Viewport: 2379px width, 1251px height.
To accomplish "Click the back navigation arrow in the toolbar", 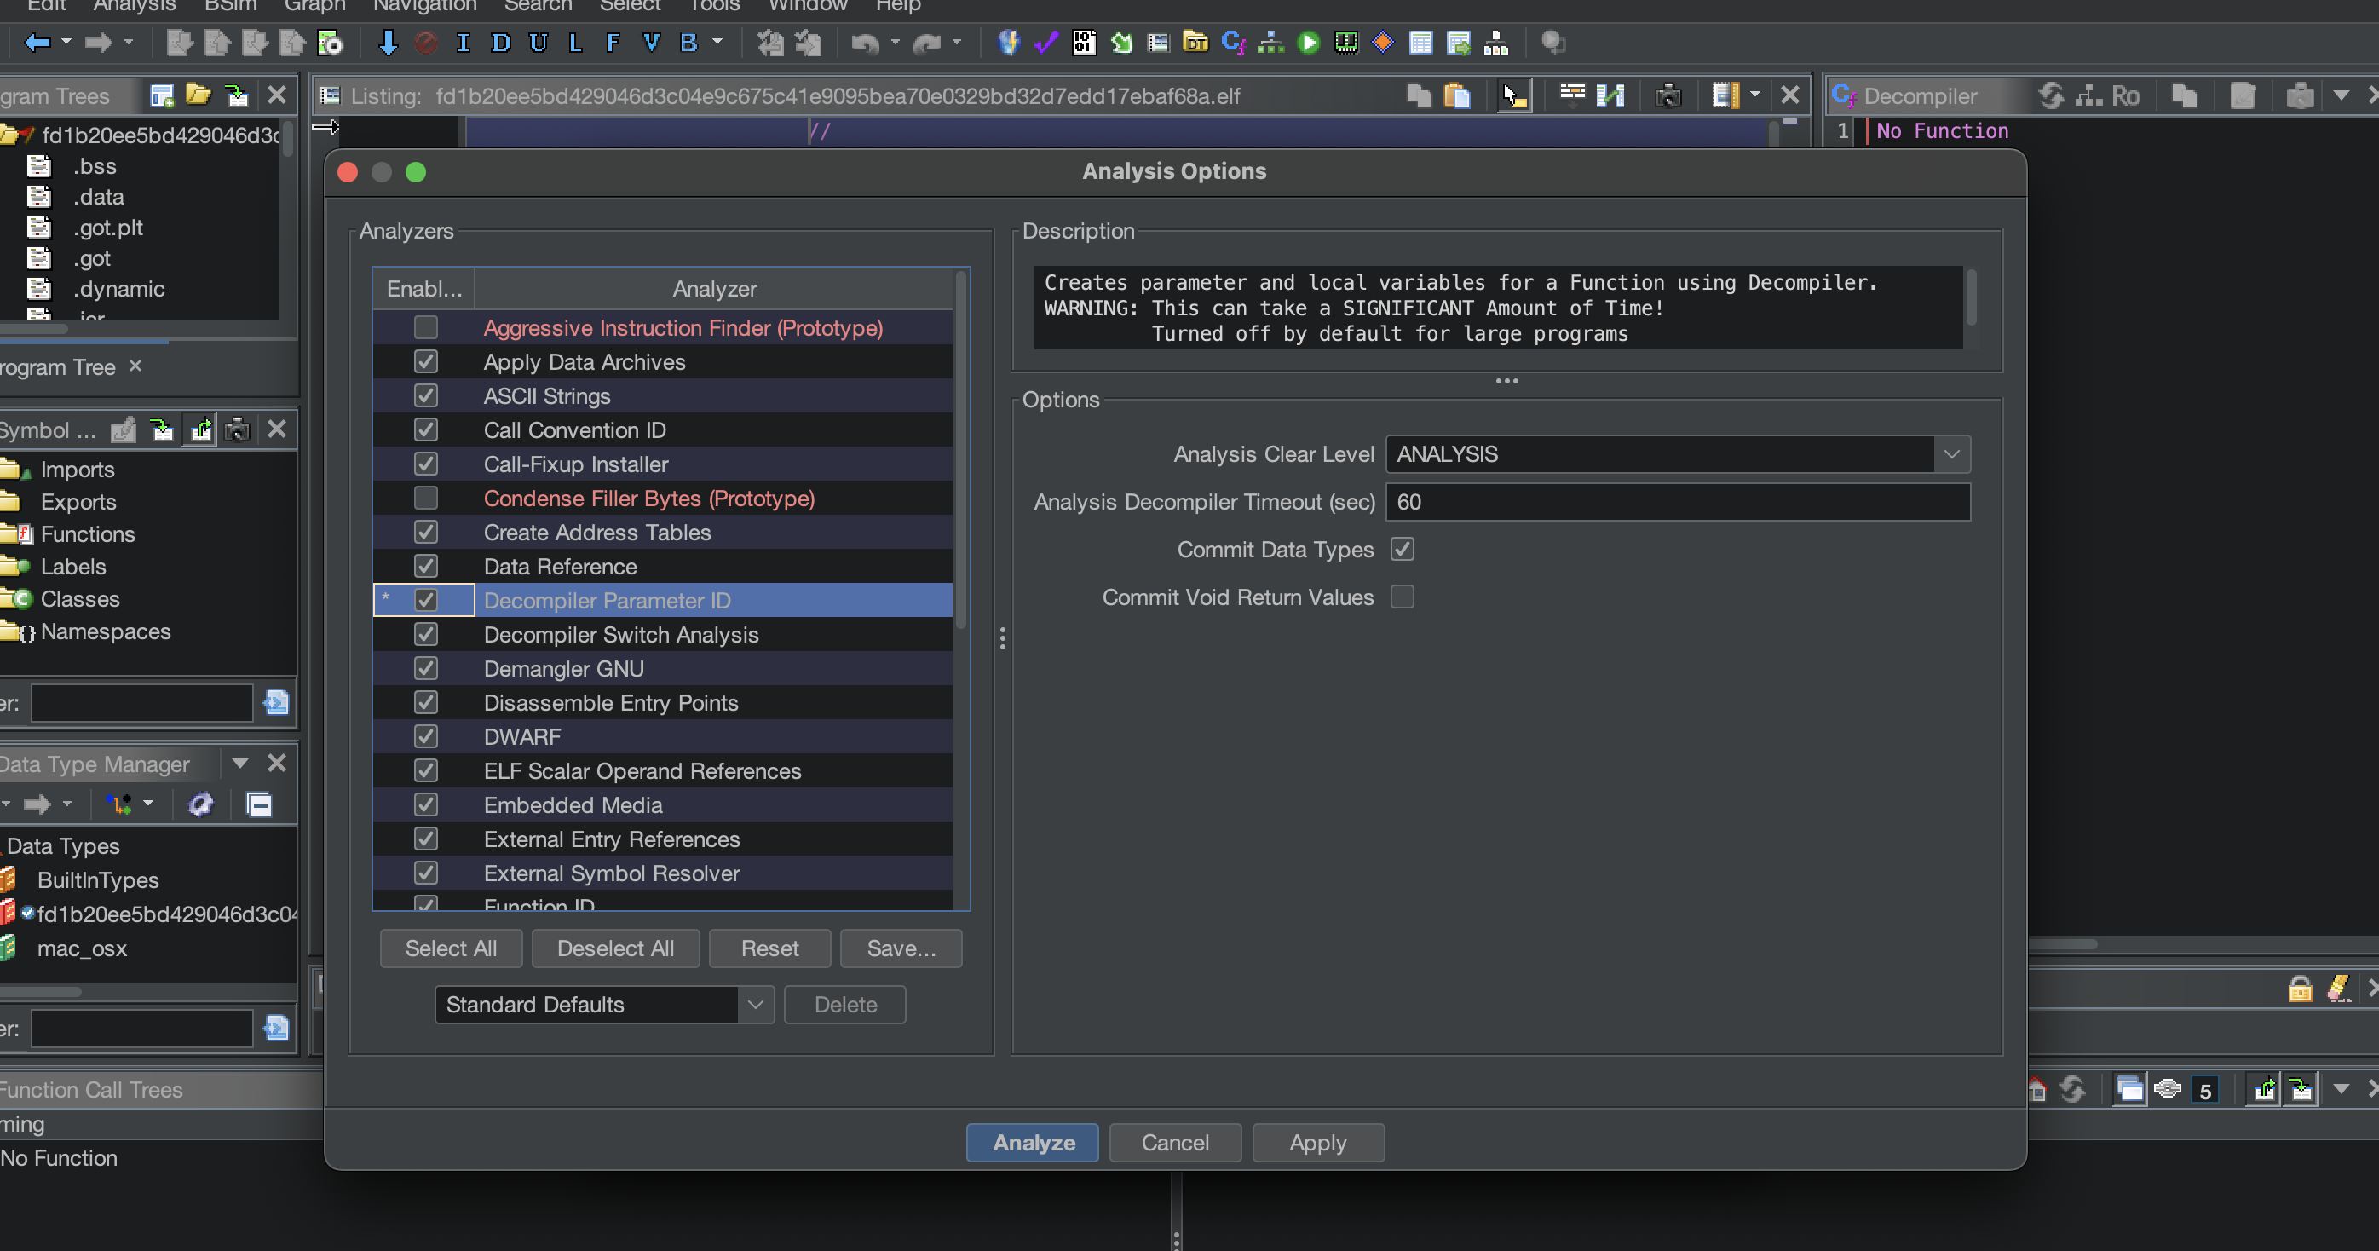I will click(37, 43).
